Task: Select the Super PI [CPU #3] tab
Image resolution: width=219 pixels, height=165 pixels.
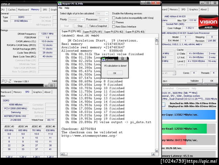Action: 135,32
